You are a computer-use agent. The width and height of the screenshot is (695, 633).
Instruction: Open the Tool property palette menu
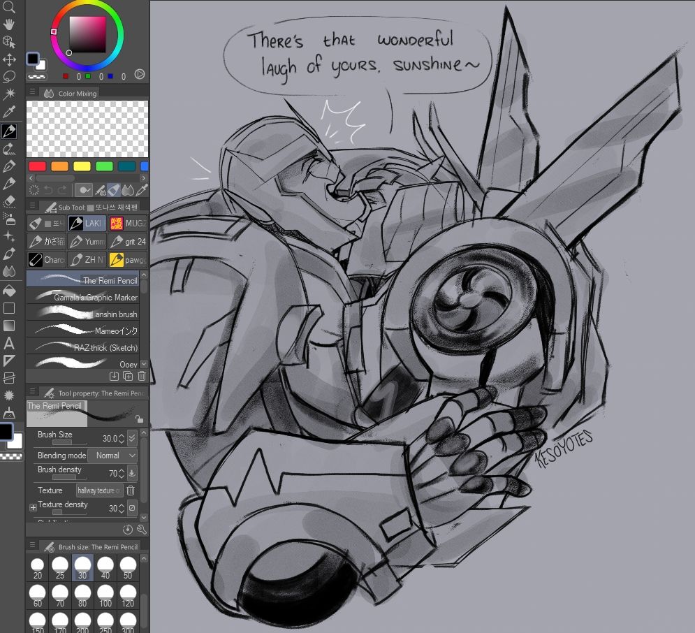pyautogui.click(x=32, y=391)
